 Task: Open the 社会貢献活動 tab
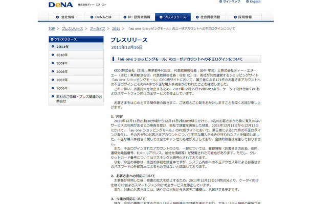point(208,17)
